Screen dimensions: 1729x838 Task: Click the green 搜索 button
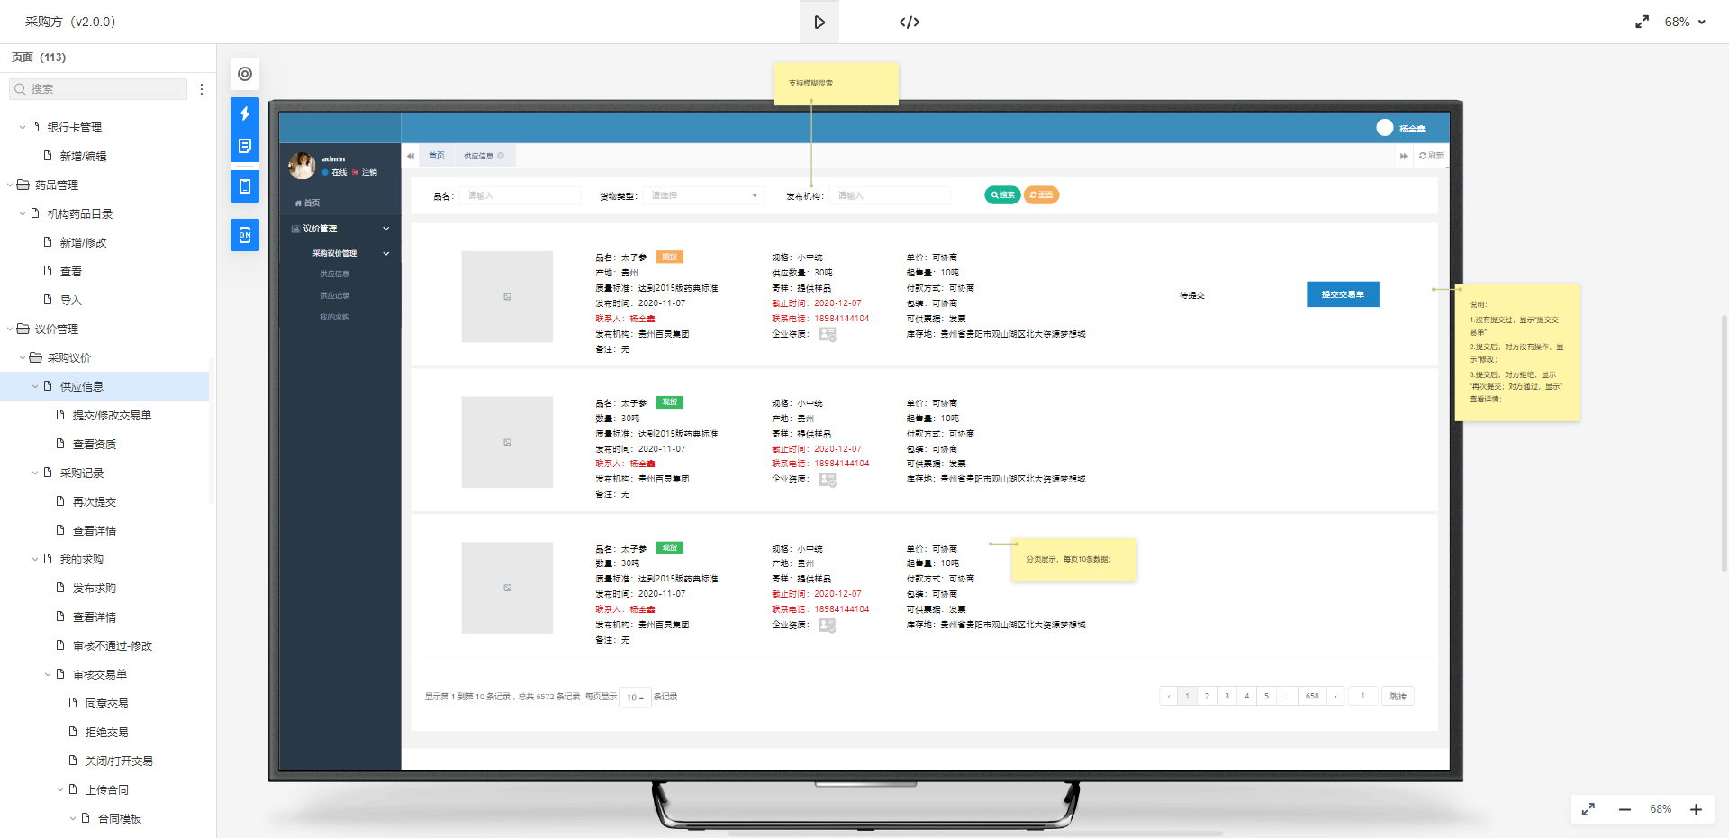click(1002, 194)
